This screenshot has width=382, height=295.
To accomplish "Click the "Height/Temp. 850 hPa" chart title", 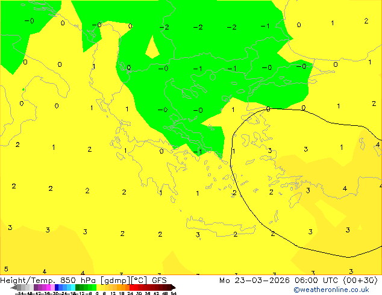I will tap(48, 281).
